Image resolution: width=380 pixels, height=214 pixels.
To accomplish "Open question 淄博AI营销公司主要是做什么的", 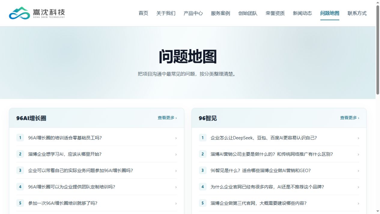I will click(279, 154).
